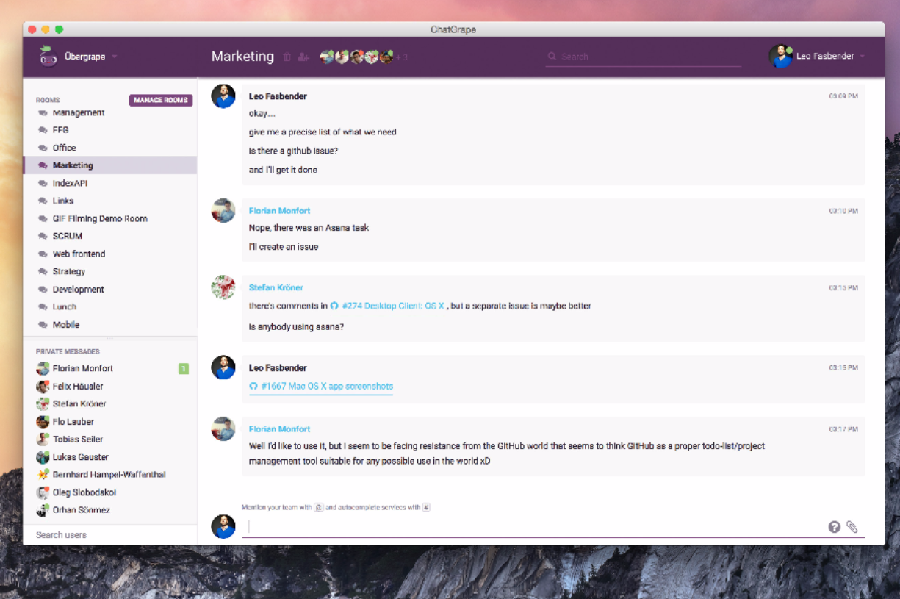Click Florian Monfort's avatar on 03:10 PM message

(x=223, y=210)
